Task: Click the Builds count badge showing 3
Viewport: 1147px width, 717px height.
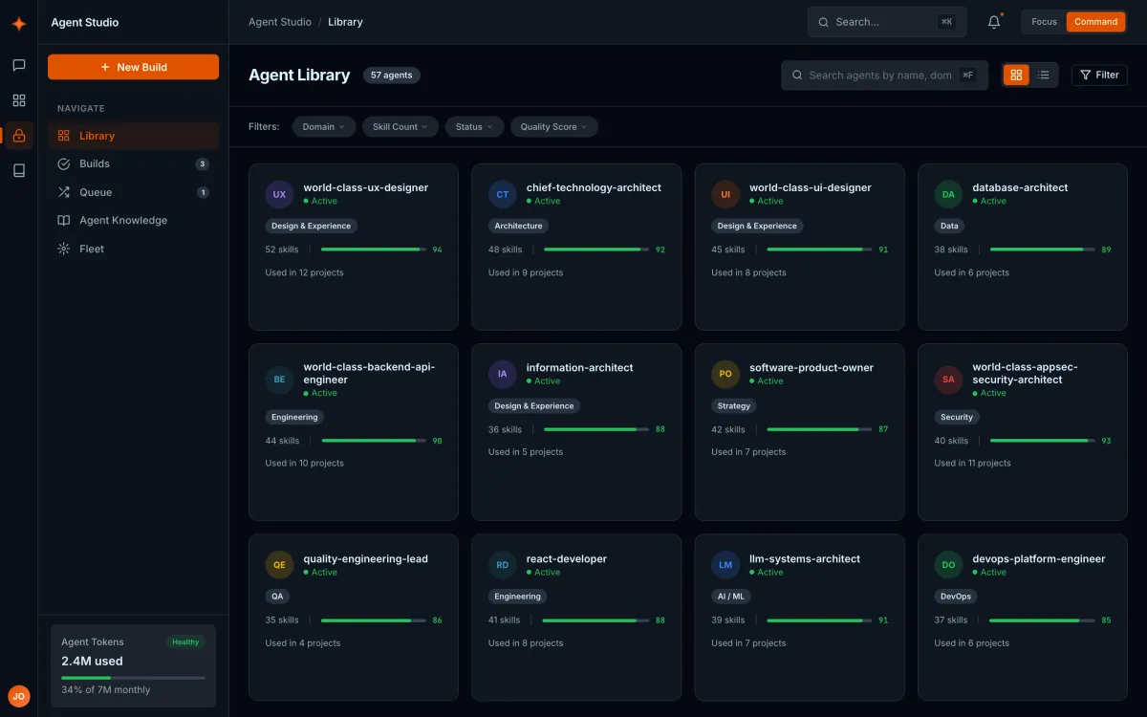Action: pyautogui.click(x=202, y=164)
